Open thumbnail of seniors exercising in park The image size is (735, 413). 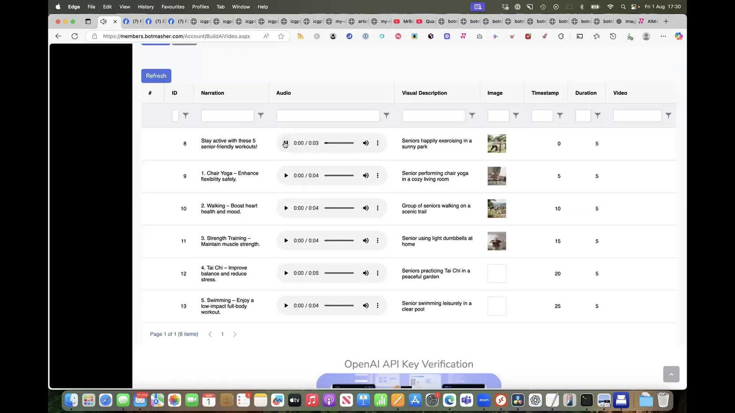click(497, 143)
